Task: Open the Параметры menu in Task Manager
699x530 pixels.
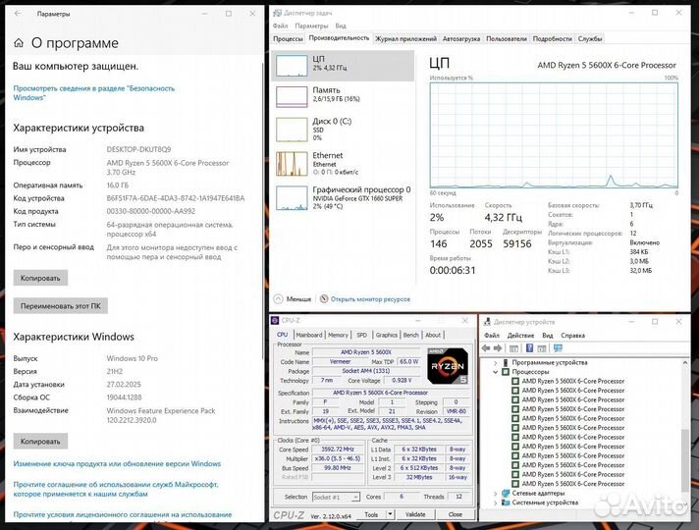Action: pyautogui.click(x=311, y=26)
